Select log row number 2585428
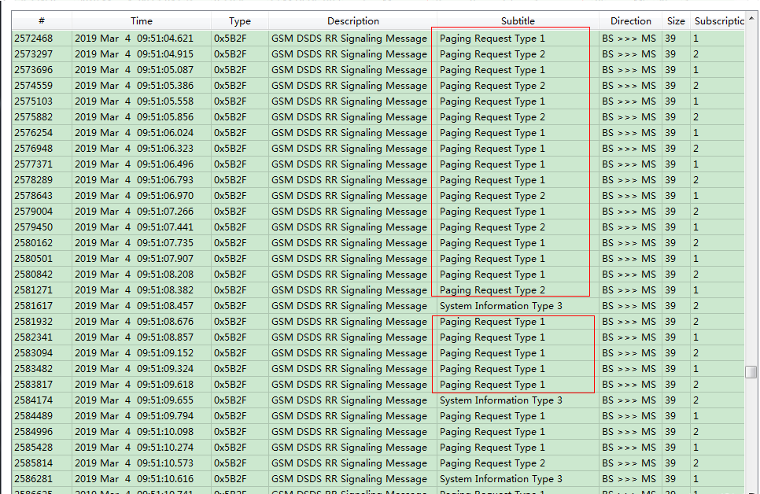Image resolution: width=760 pixels, height=494 pixels. [x=378, y=448]
